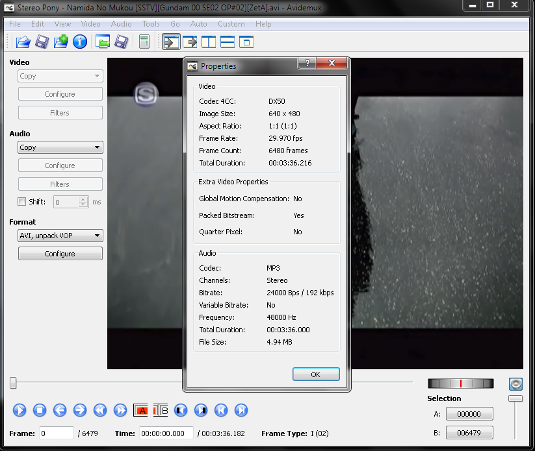
Task: Open the Video codec Copy dropdown
Action: (x=60, y=76)
